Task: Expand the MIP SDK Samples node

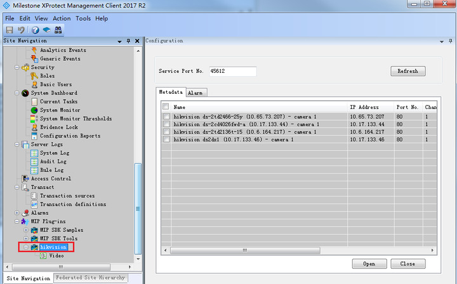Action: [26, 230]
